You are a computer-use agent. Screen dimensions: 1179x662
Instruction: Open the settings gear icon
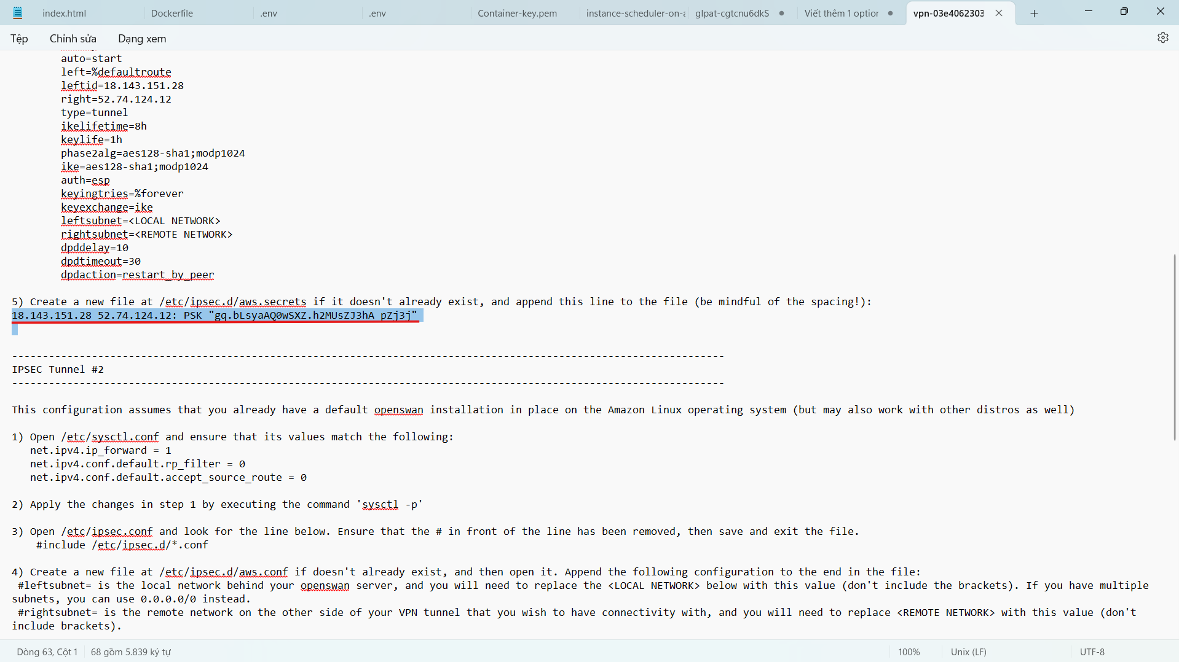tap(1162, 37)
